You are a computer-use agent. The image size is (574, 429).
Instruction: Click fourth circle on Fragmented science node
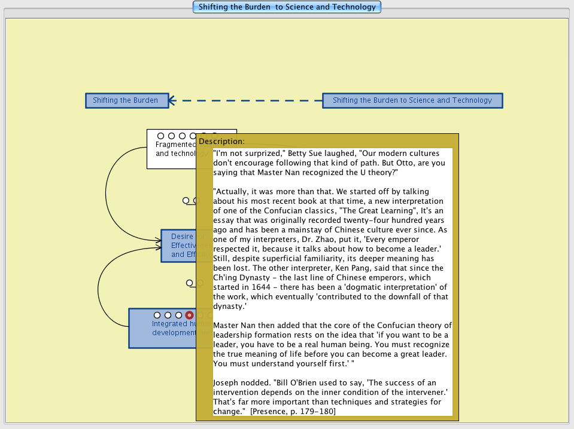(193, 136)
